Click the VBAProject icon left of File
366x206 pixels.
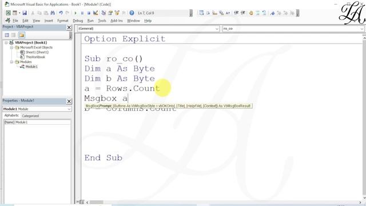tap(7, 21)
